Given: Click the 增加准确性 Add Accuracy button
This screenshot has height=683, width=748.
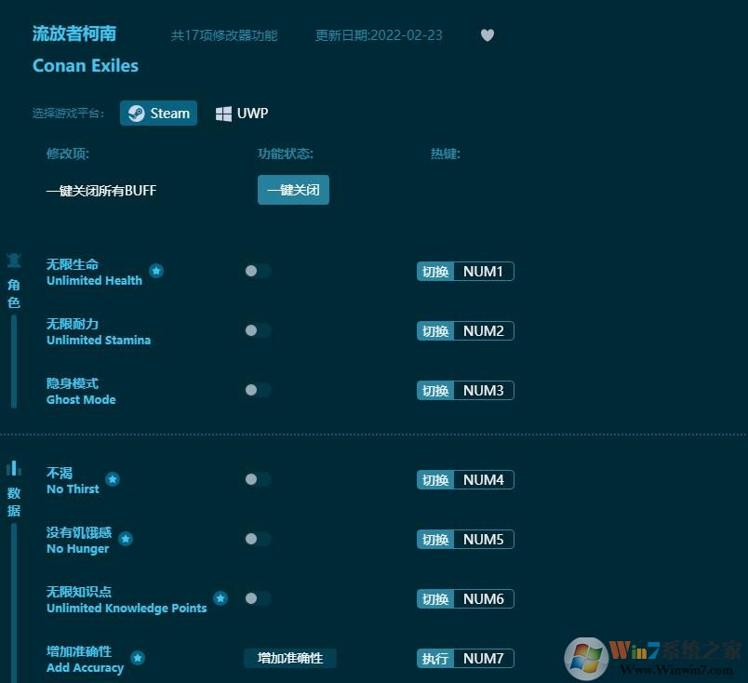Looking at the screenshot, I should (289, 658).
